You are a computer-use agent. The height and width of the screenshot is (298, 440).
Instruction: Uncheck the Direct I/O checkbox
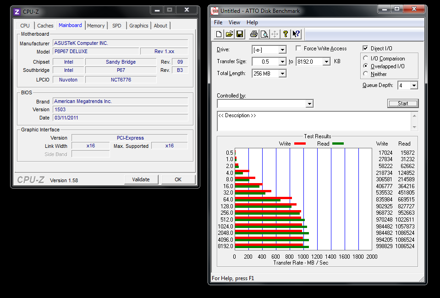click(365, 48)
